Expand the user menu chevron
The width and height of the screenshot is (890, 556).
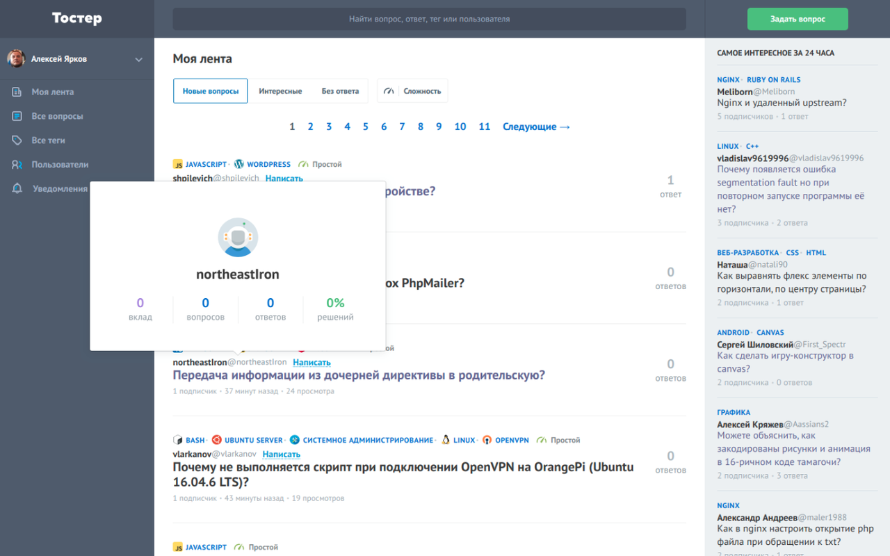click(139, 60)
